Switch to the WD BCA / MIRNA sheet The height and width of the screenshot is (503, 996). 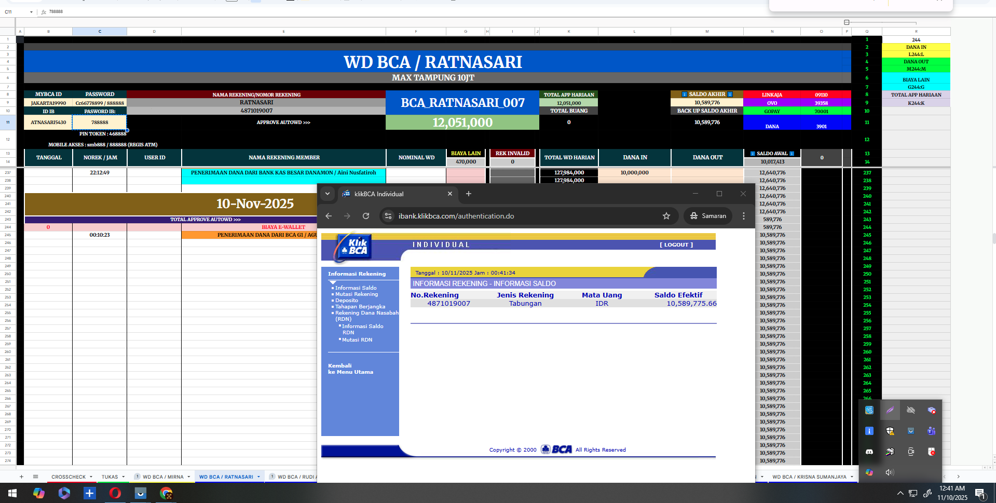(163, 477)
